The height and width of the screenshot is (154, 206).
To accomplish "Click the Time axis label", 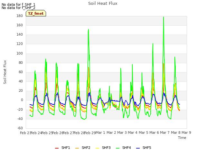I will pyautogui.click(x=182, y=138).
